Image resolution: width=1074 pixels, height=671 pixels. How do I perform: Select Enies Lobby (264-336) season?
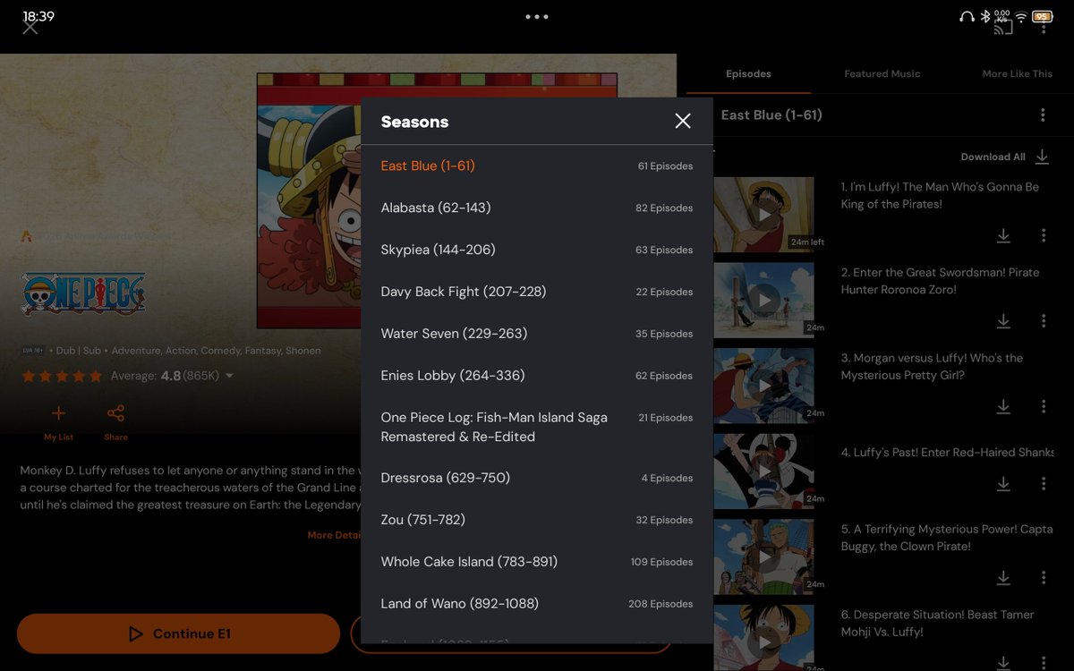pos(537,376)
